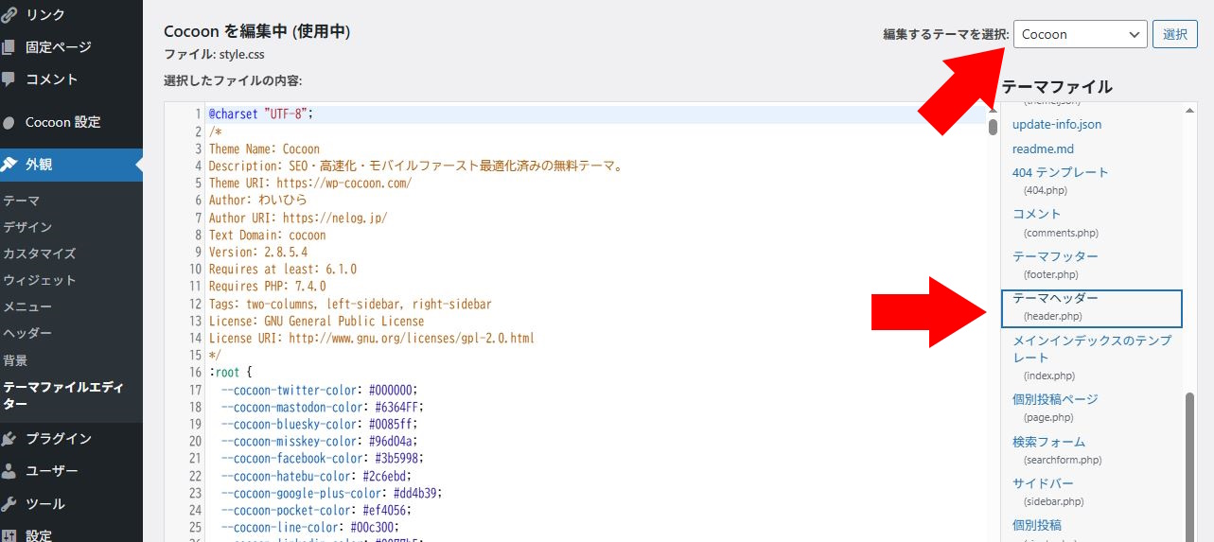Click the プラグイン plug icon
Screen dimensions: 1214x542
[9, 438]
